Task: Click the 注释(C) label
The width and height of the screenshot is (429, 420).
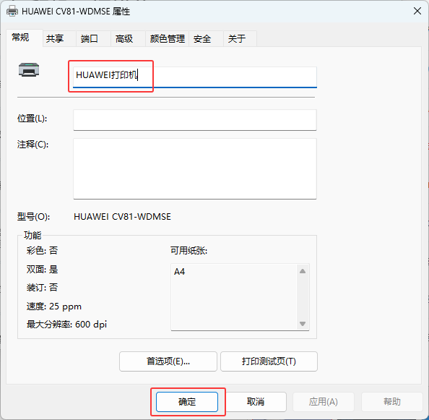Action: click(x=32, y=145)
